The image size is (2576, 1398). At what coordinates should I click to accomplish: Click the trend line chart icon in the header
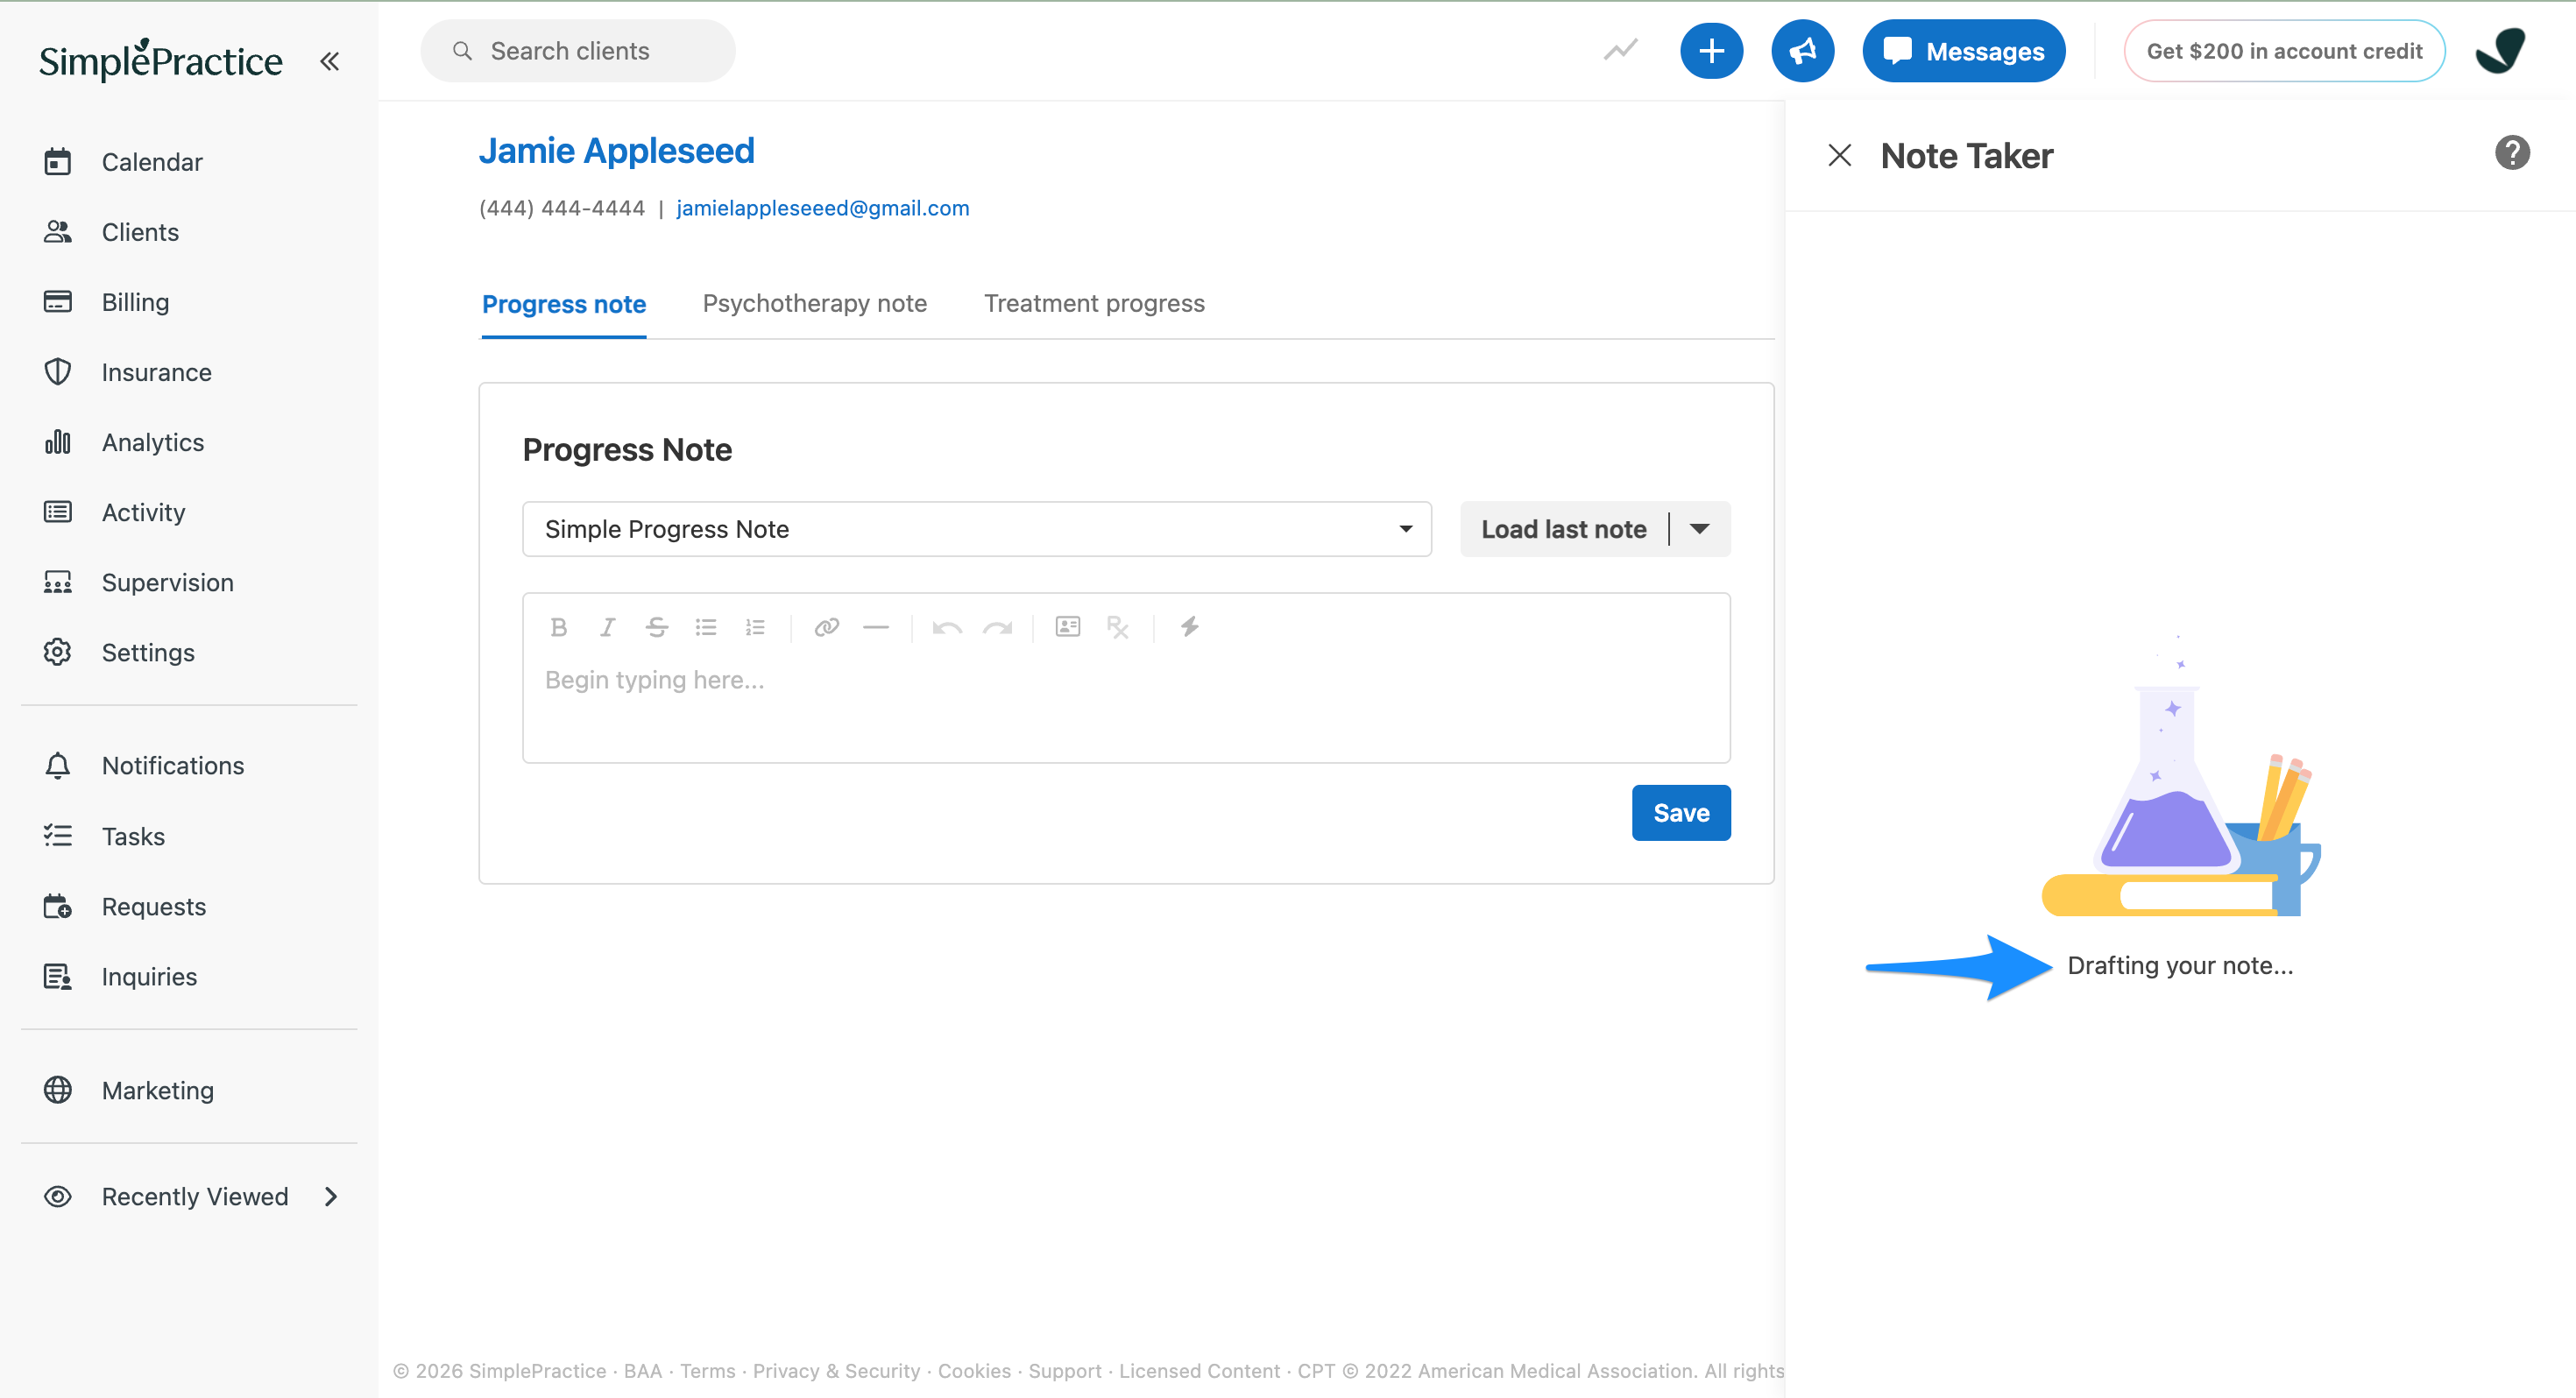pyautogui.click(x=1620, y=50)
